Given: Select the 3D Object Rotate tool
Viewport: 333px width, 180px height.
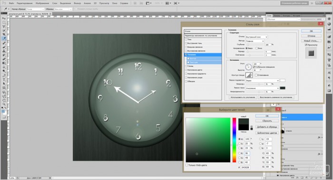Looking at the screenshot, I should click(x=4, y=93).
